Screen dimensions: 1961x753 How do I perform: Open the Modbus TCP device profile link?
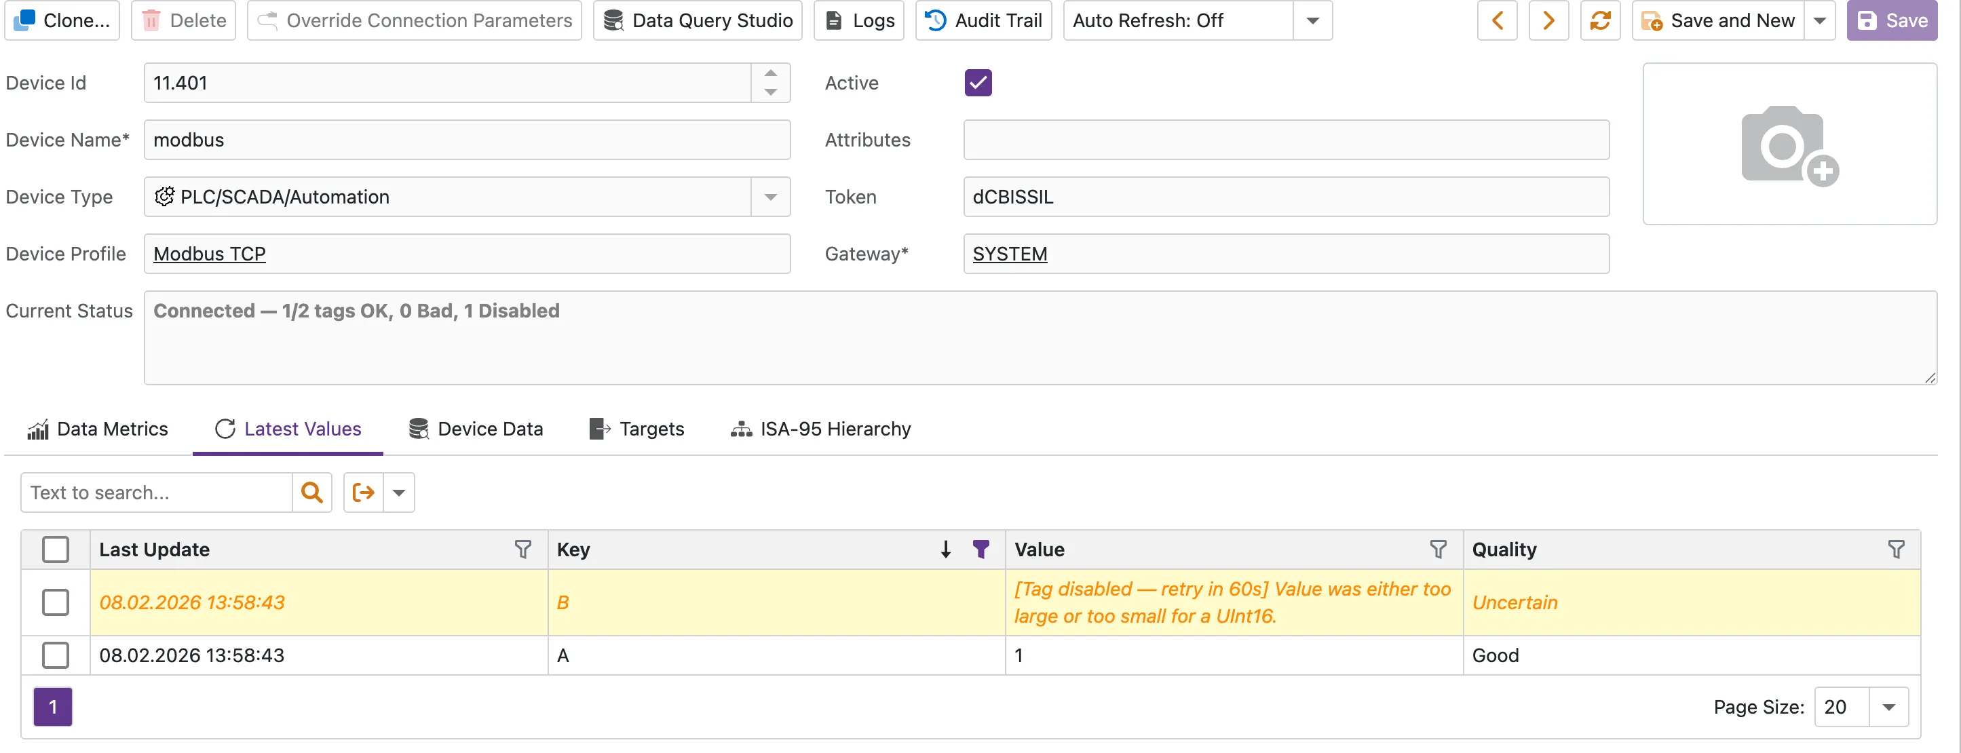pyautogui.click(x=208, y=254)
